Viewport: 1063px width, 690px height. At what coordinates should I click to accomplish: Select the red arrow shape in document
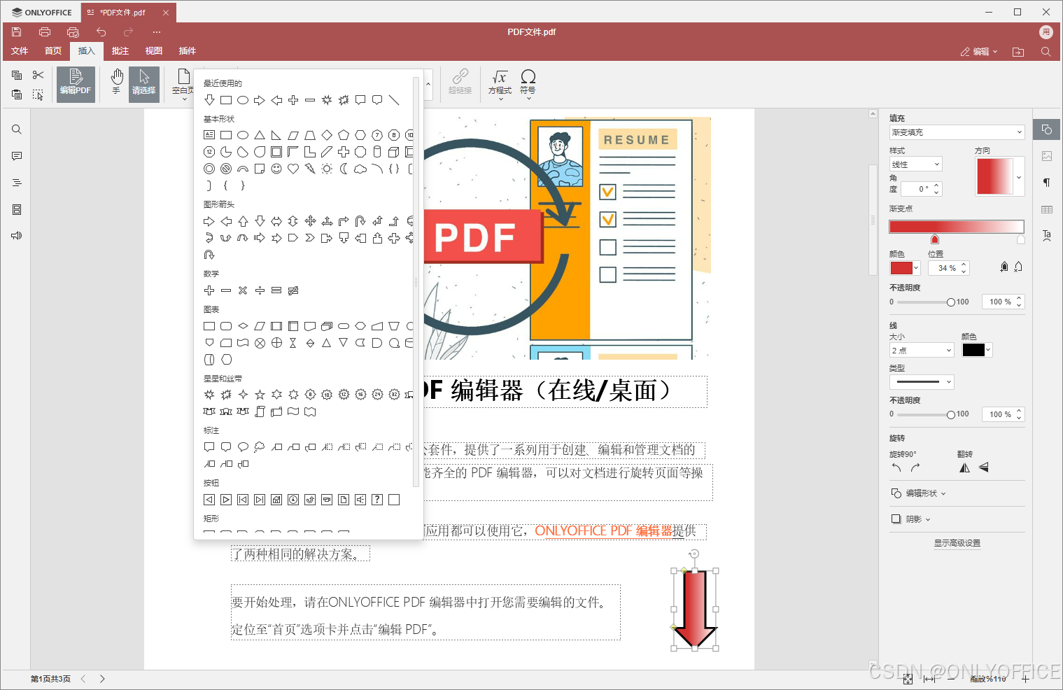[x=695, y=609]
